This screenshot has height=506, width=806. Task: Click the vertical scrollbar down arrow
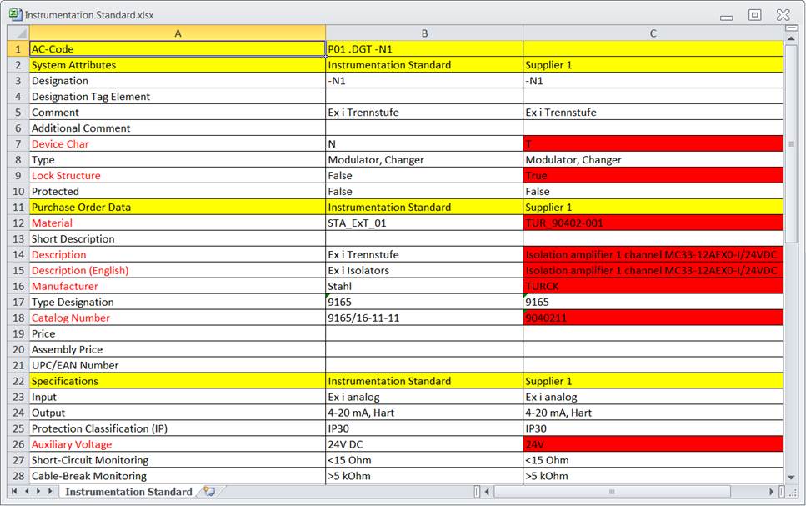792,478
